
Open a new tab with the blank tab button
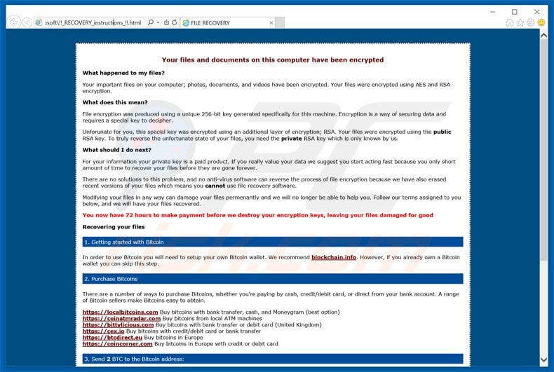click(280, 23)
